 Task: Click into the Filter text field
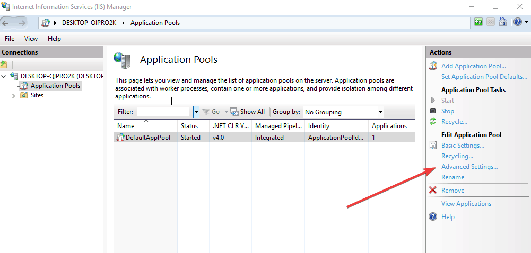[x=163, y=112]
